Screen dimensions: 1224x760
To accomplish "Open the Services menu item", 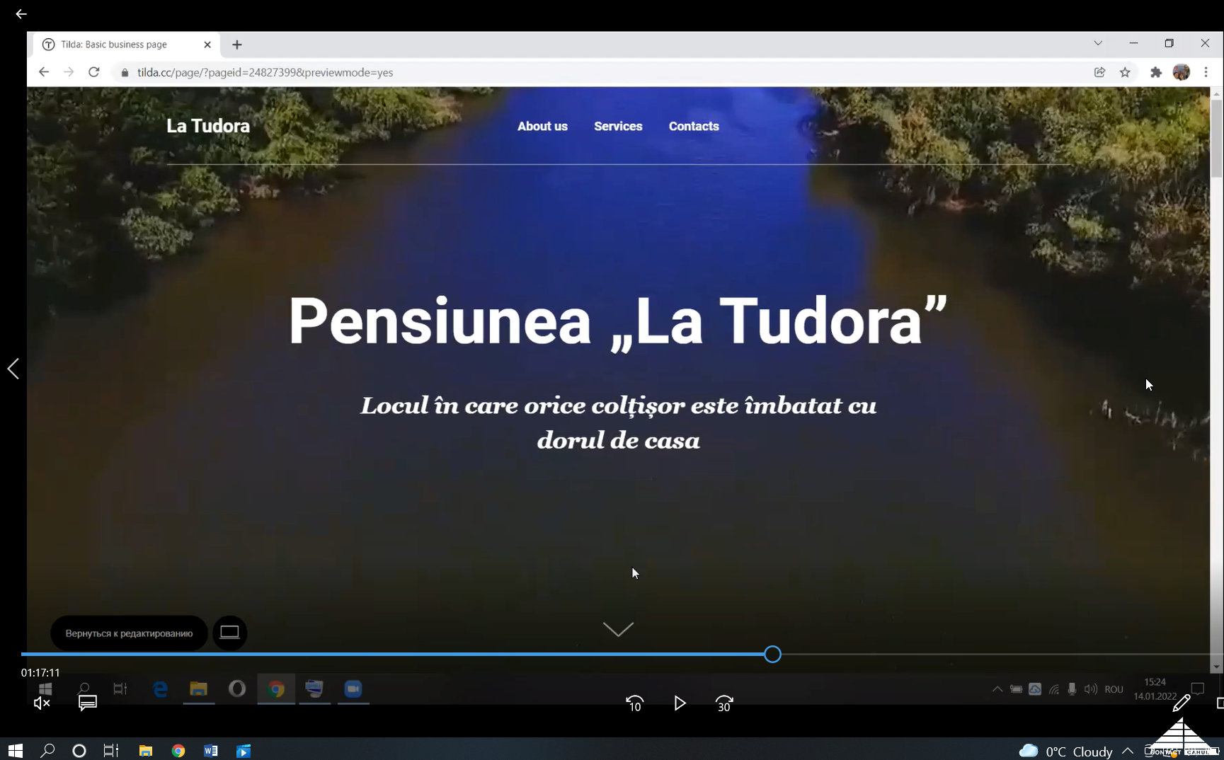I will pos(618,126).
